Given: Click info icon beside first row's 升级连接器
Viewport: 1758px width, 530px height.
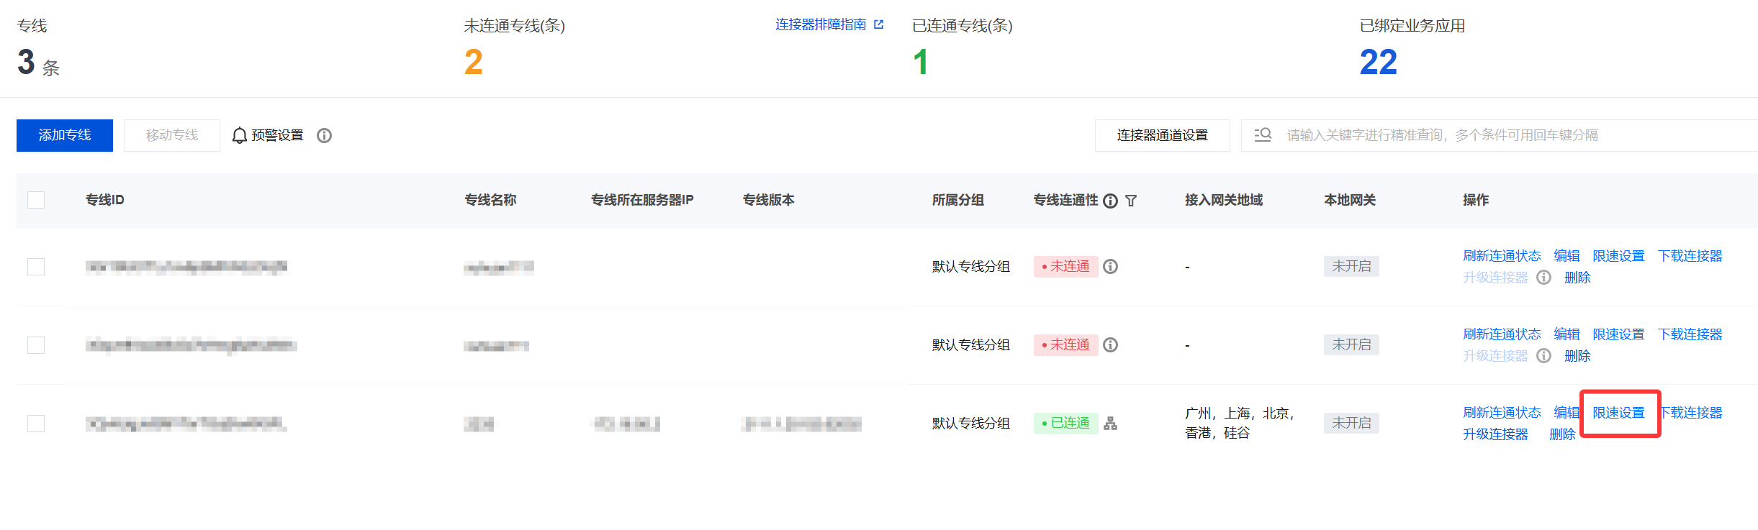Looking at the screenshot, I should pyautogui.click(x=1544, y=278).
